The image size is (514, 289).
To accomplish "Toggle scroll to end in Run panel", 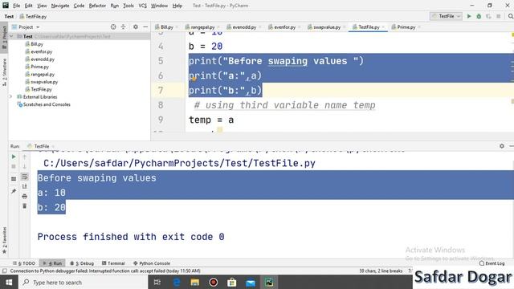I will coord(25,186).
